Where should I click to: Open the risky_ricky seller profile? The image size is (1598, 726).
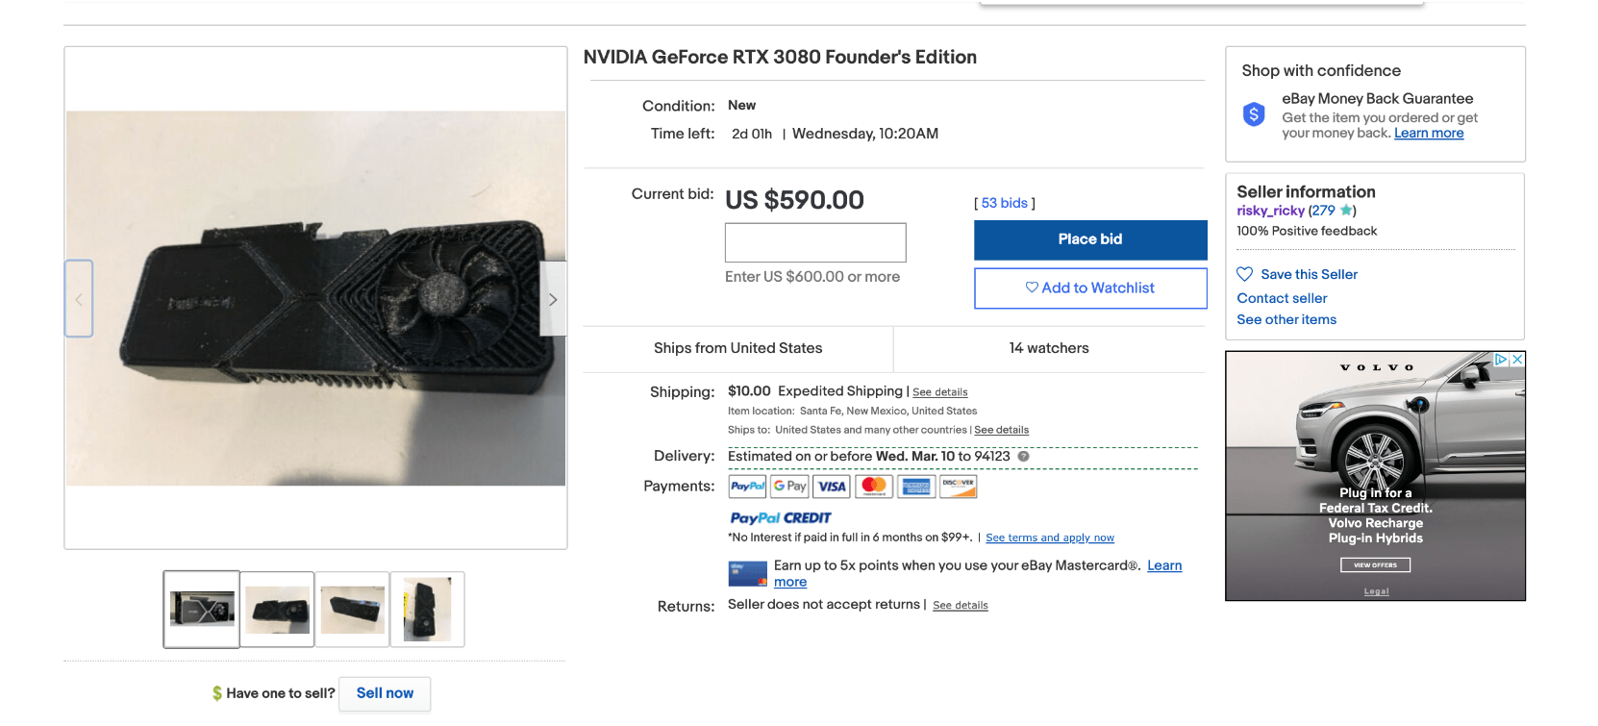1270,211
